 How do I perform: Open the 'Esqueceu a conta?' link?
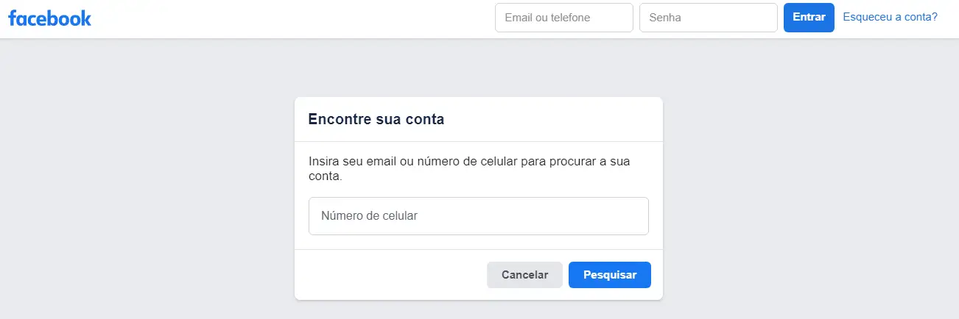click(890, 17)
